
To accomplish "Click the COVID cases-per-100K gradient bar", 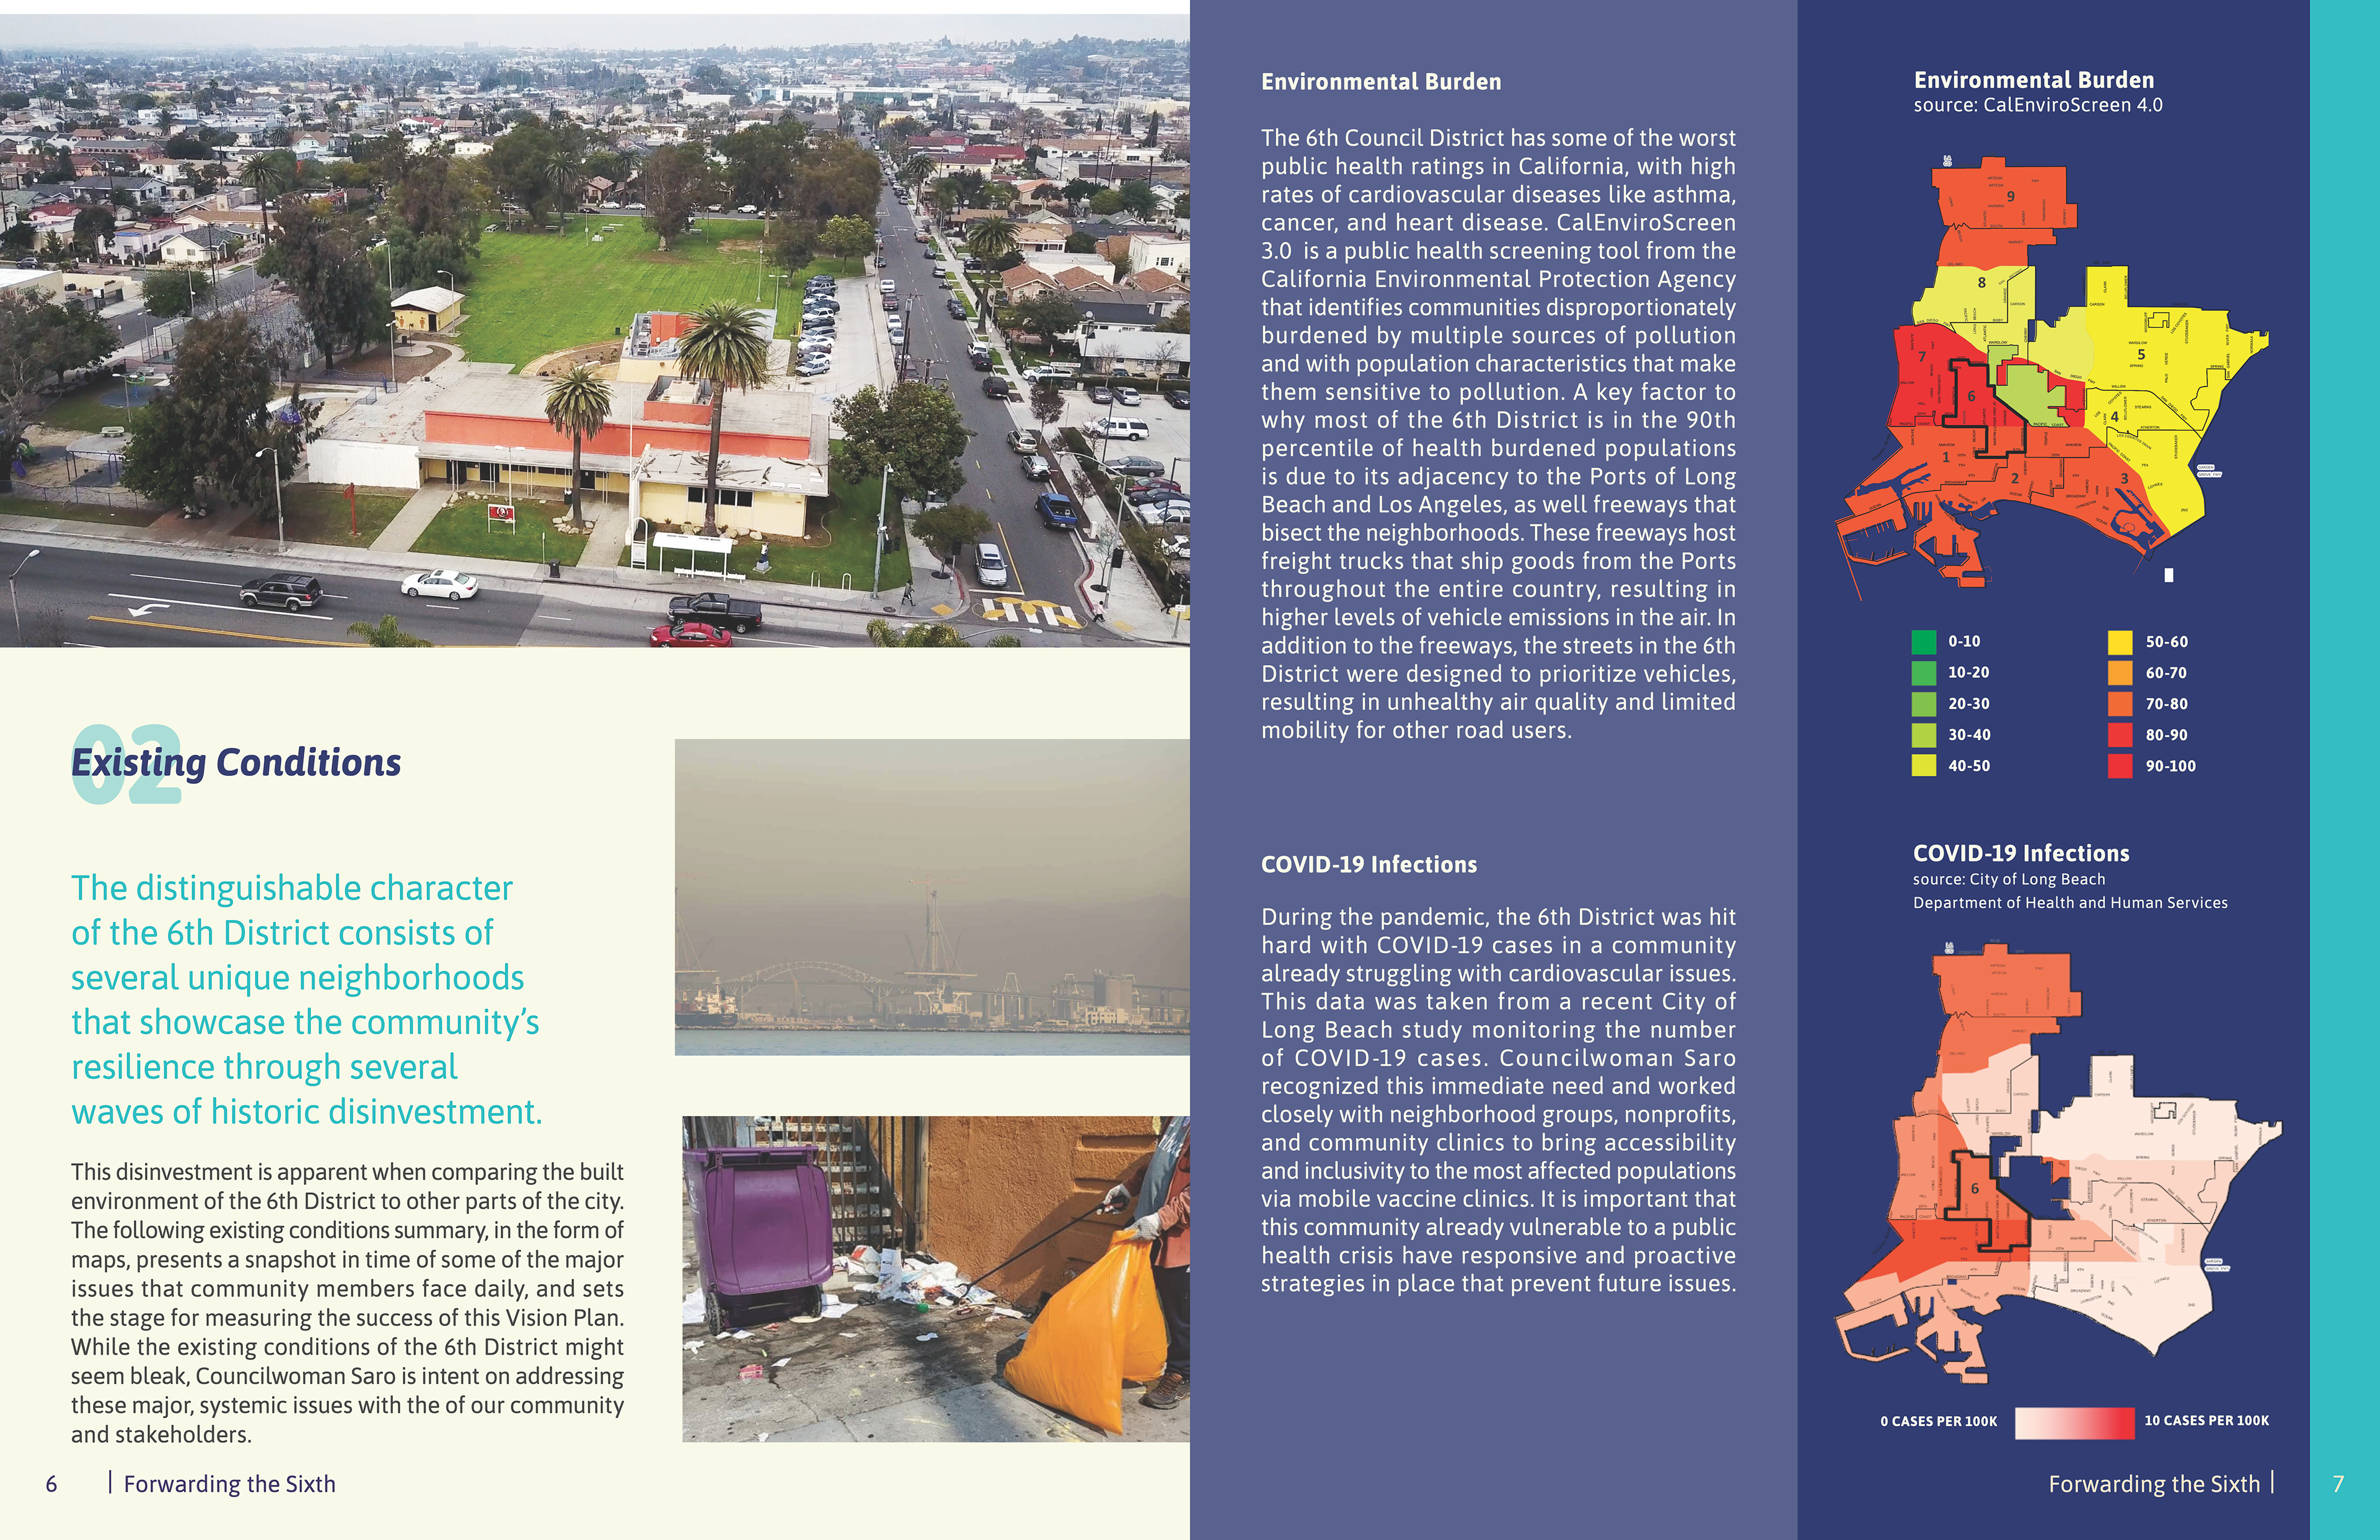I will tap(2074, 1423).
